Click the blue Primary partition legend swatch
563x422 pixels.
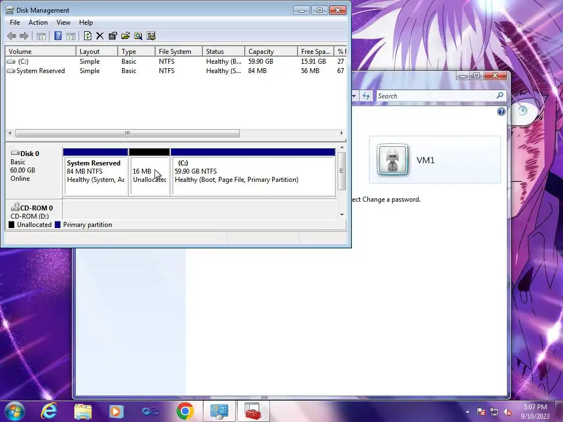(57, 225)
